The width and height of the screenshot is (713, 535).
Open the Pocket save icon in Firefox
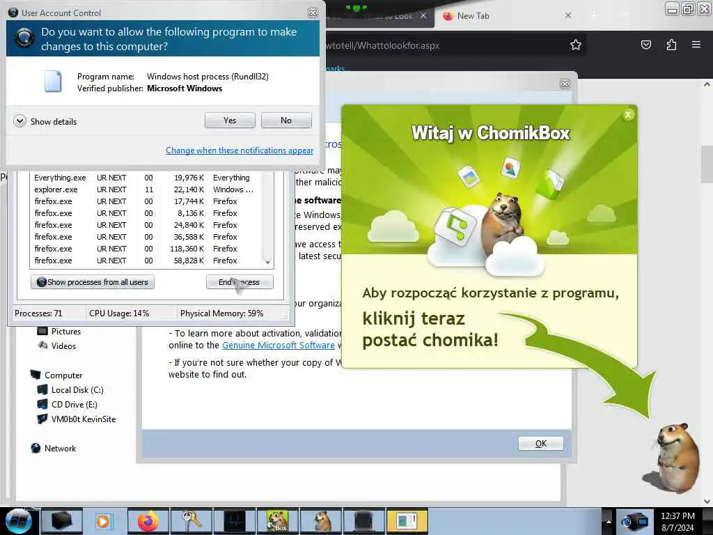[645, 45]
